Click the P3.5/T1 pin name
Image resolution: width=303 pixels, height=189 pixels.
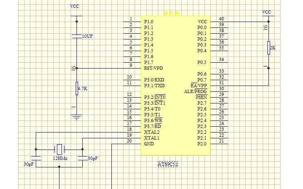point(152,115)
